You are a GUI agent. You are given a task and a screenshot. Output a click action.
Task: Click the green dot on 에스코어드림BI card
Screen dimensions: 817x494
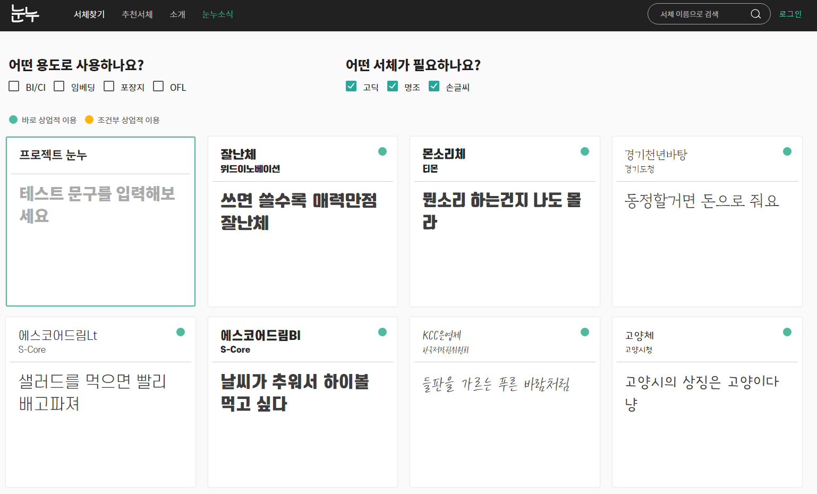point(382,332)
